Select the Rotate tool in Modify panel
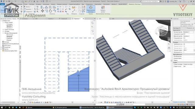195x109 pixels. coord(50,11)
